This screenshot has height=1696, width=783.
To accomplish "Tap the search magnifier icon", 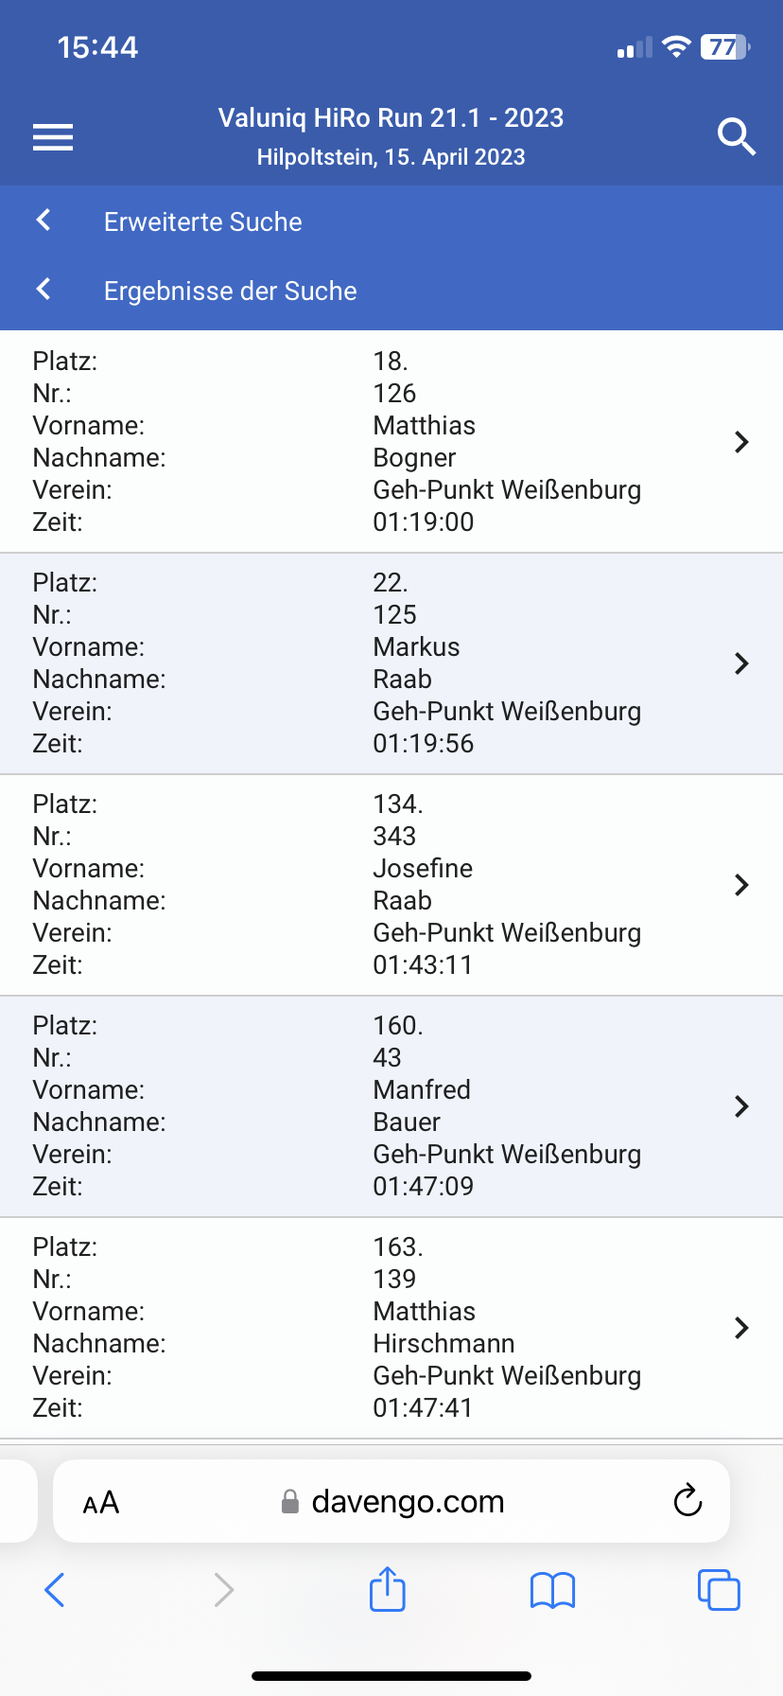I will 736,137.
